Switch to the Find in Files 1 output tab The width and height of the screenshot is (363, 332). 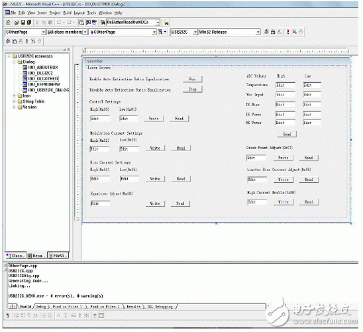click(67, 307)
